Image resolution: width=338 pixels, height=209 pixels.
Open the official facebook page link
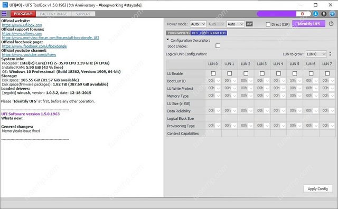(34, 46)
